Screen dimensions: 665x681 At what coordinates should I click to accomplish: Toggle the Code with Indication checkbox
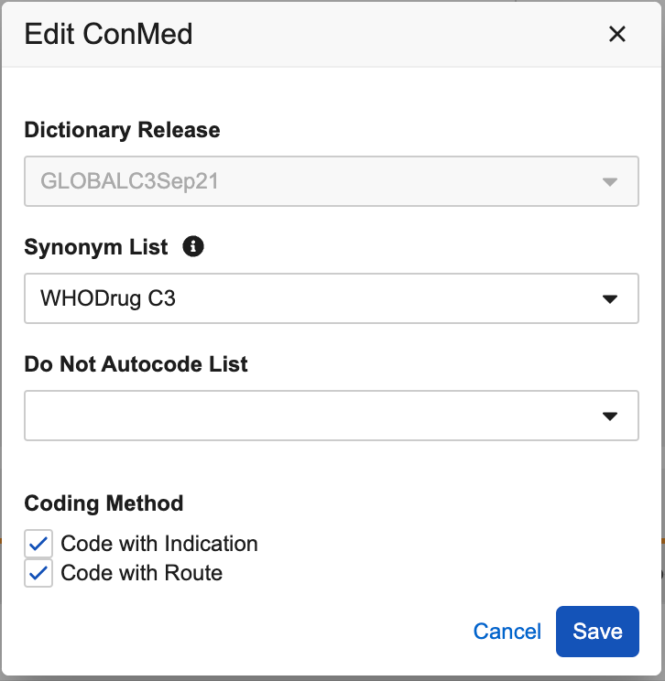pyautogui.click(x=38, y=544)
